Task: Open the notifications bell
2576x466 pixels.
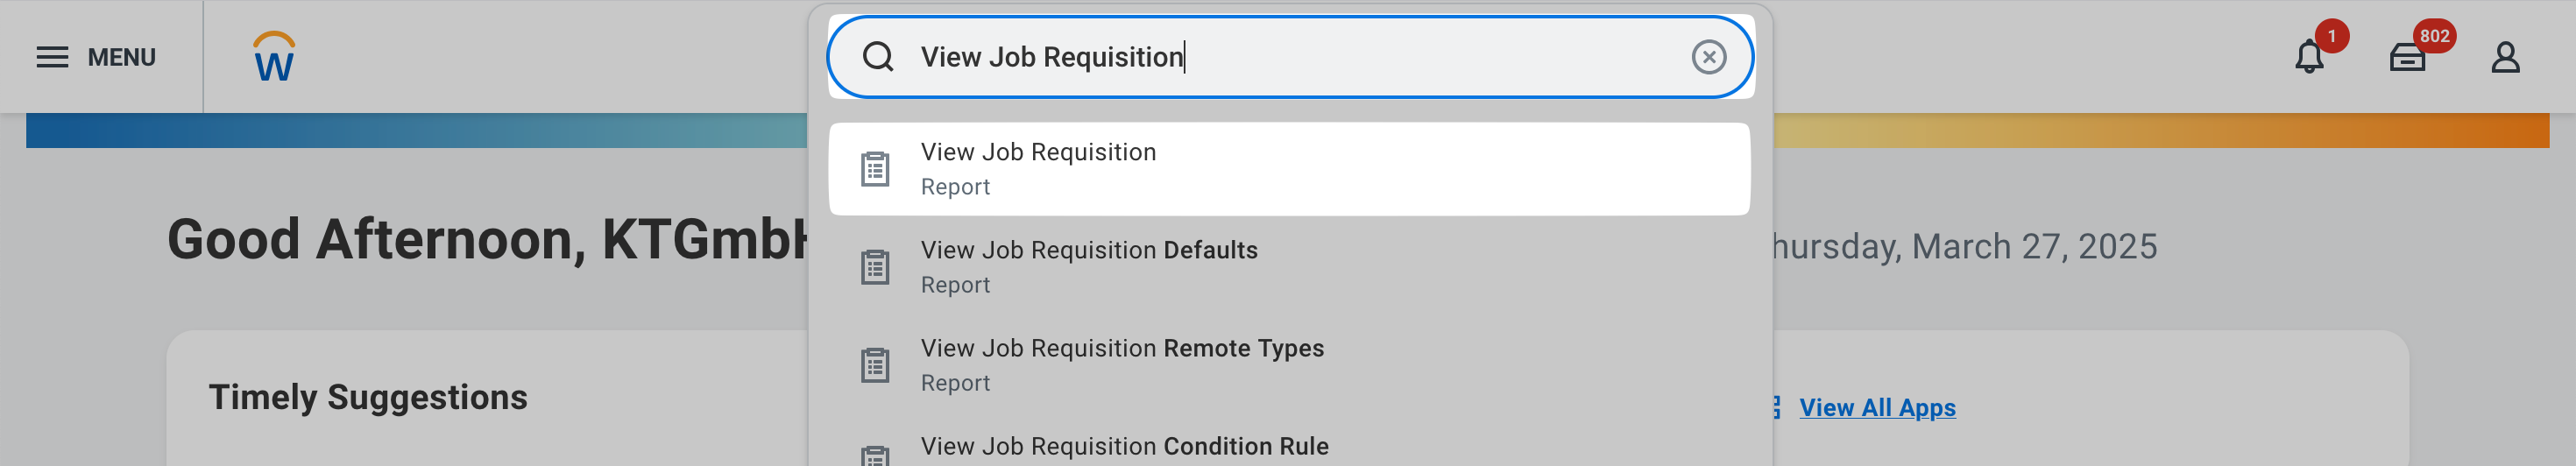Action: click(x=2308, y=58)
